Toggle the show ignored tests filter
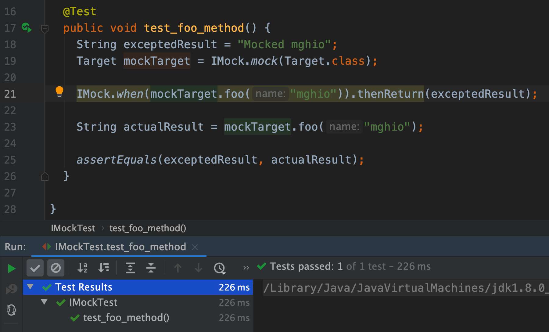Image resolution: width=549 pixels, height=332 pixels. point(55,268)
